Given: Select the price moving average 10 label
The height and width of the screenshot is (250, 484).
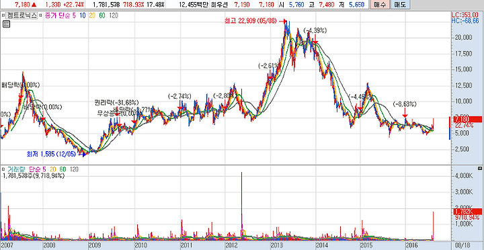Looking at the screenshot, I should [83, 15].
